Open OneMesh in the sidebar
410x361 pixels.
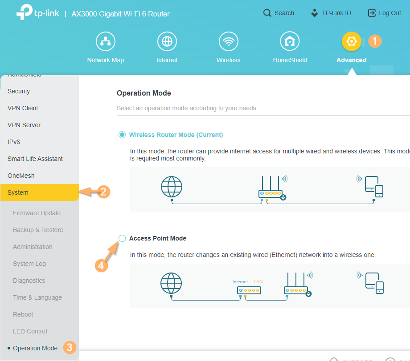[x=40, y=176]
